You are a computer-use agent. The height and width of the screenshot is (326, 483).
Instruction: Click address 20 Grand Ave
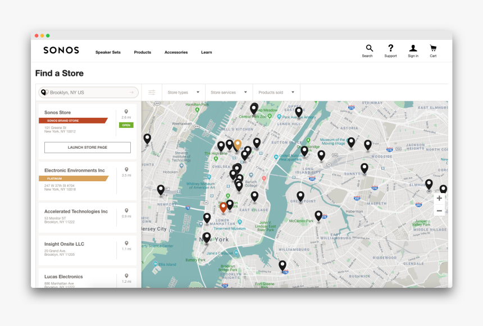pyautogui.click(x=55, y=251)
